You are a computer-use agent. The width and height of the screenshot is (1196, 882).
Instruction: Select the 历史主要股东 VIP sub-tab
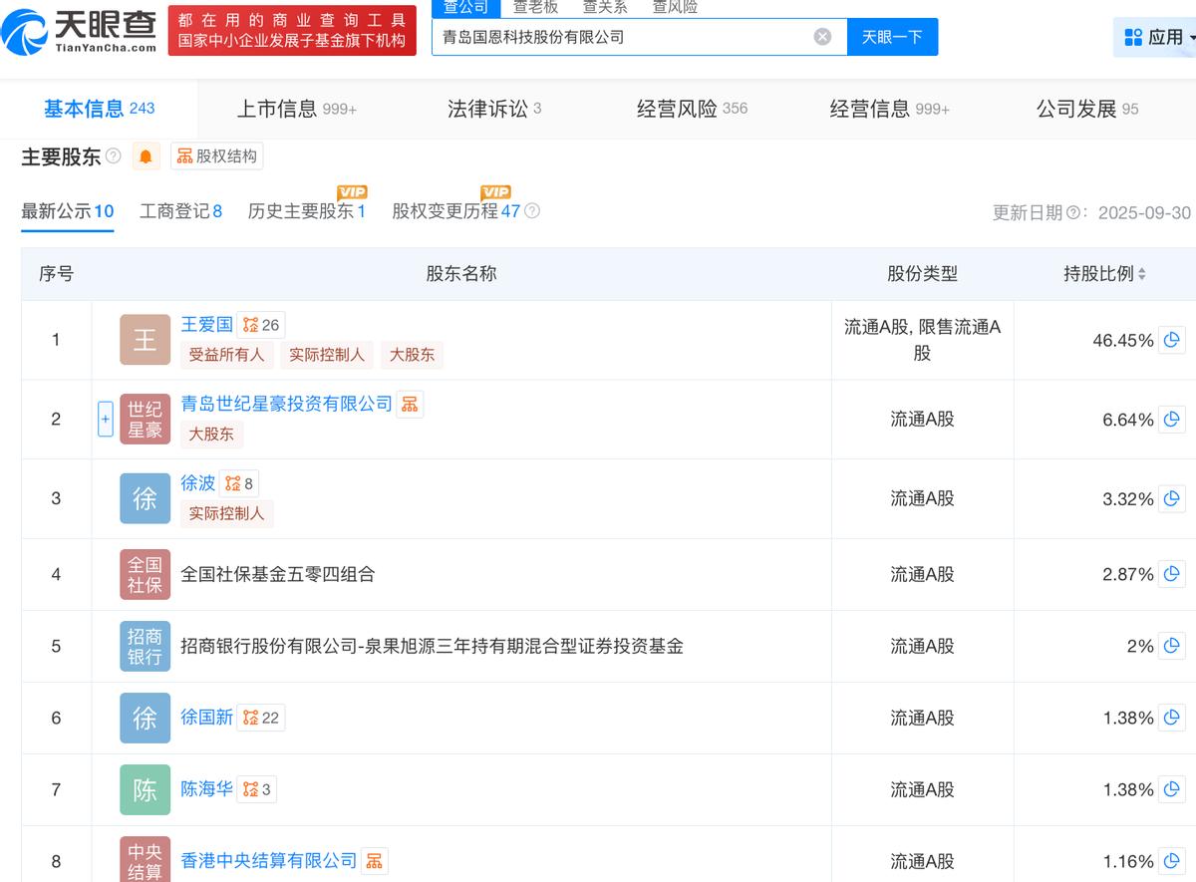(x=307, y=211)
